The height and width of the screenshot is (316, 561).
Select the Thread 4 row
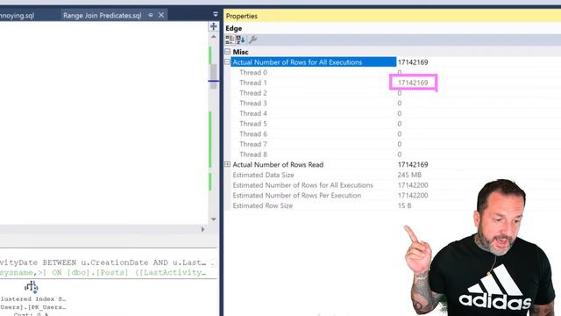coord(253,113)
